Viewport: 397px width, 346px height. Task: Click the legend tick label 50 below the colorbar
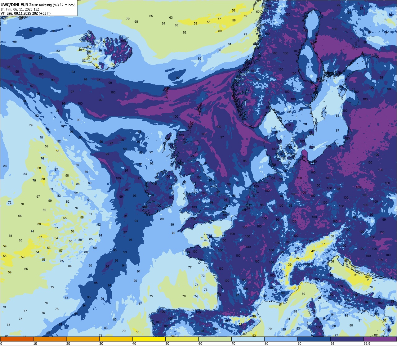167,344
